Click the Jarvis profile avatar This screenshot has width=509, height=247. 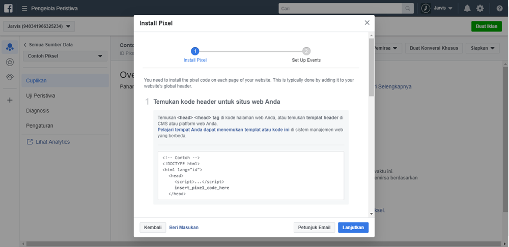[x=426, y=9]
